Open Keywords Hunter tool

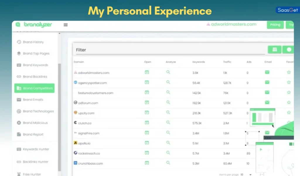[x=33, y=149]
